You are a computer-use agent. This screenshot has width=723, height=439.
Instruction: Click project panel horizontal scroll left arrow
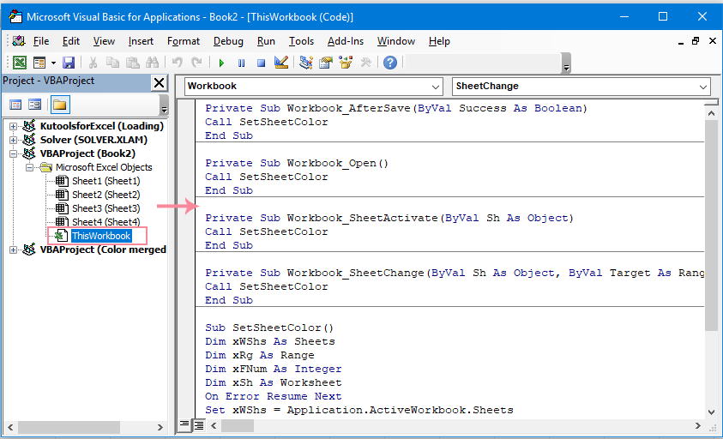tap(10, 428)
